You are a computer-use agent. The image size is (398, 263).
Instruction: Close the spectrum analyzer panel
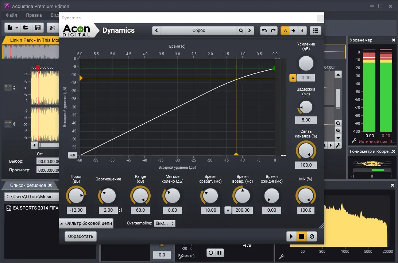click(393, 185)
